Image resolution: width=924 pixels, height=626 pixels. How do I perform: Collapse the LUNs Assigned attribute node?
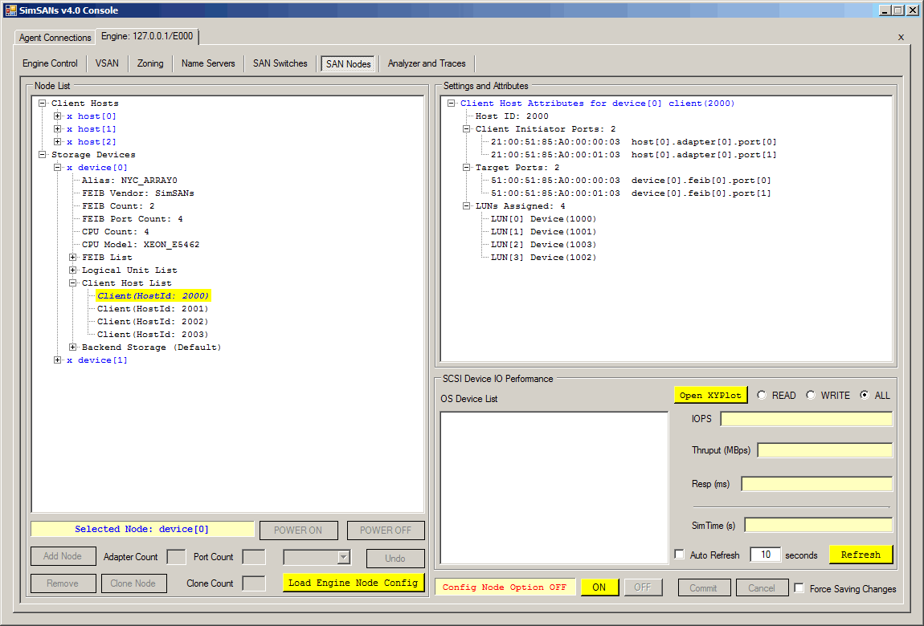[x=467, y=206]
